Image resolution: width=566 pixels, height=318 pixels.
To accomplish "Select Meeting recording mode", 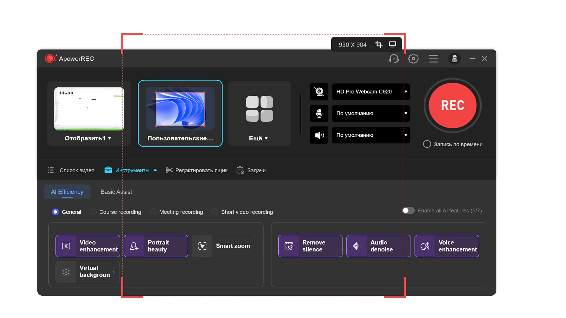I will pos(153,212).
